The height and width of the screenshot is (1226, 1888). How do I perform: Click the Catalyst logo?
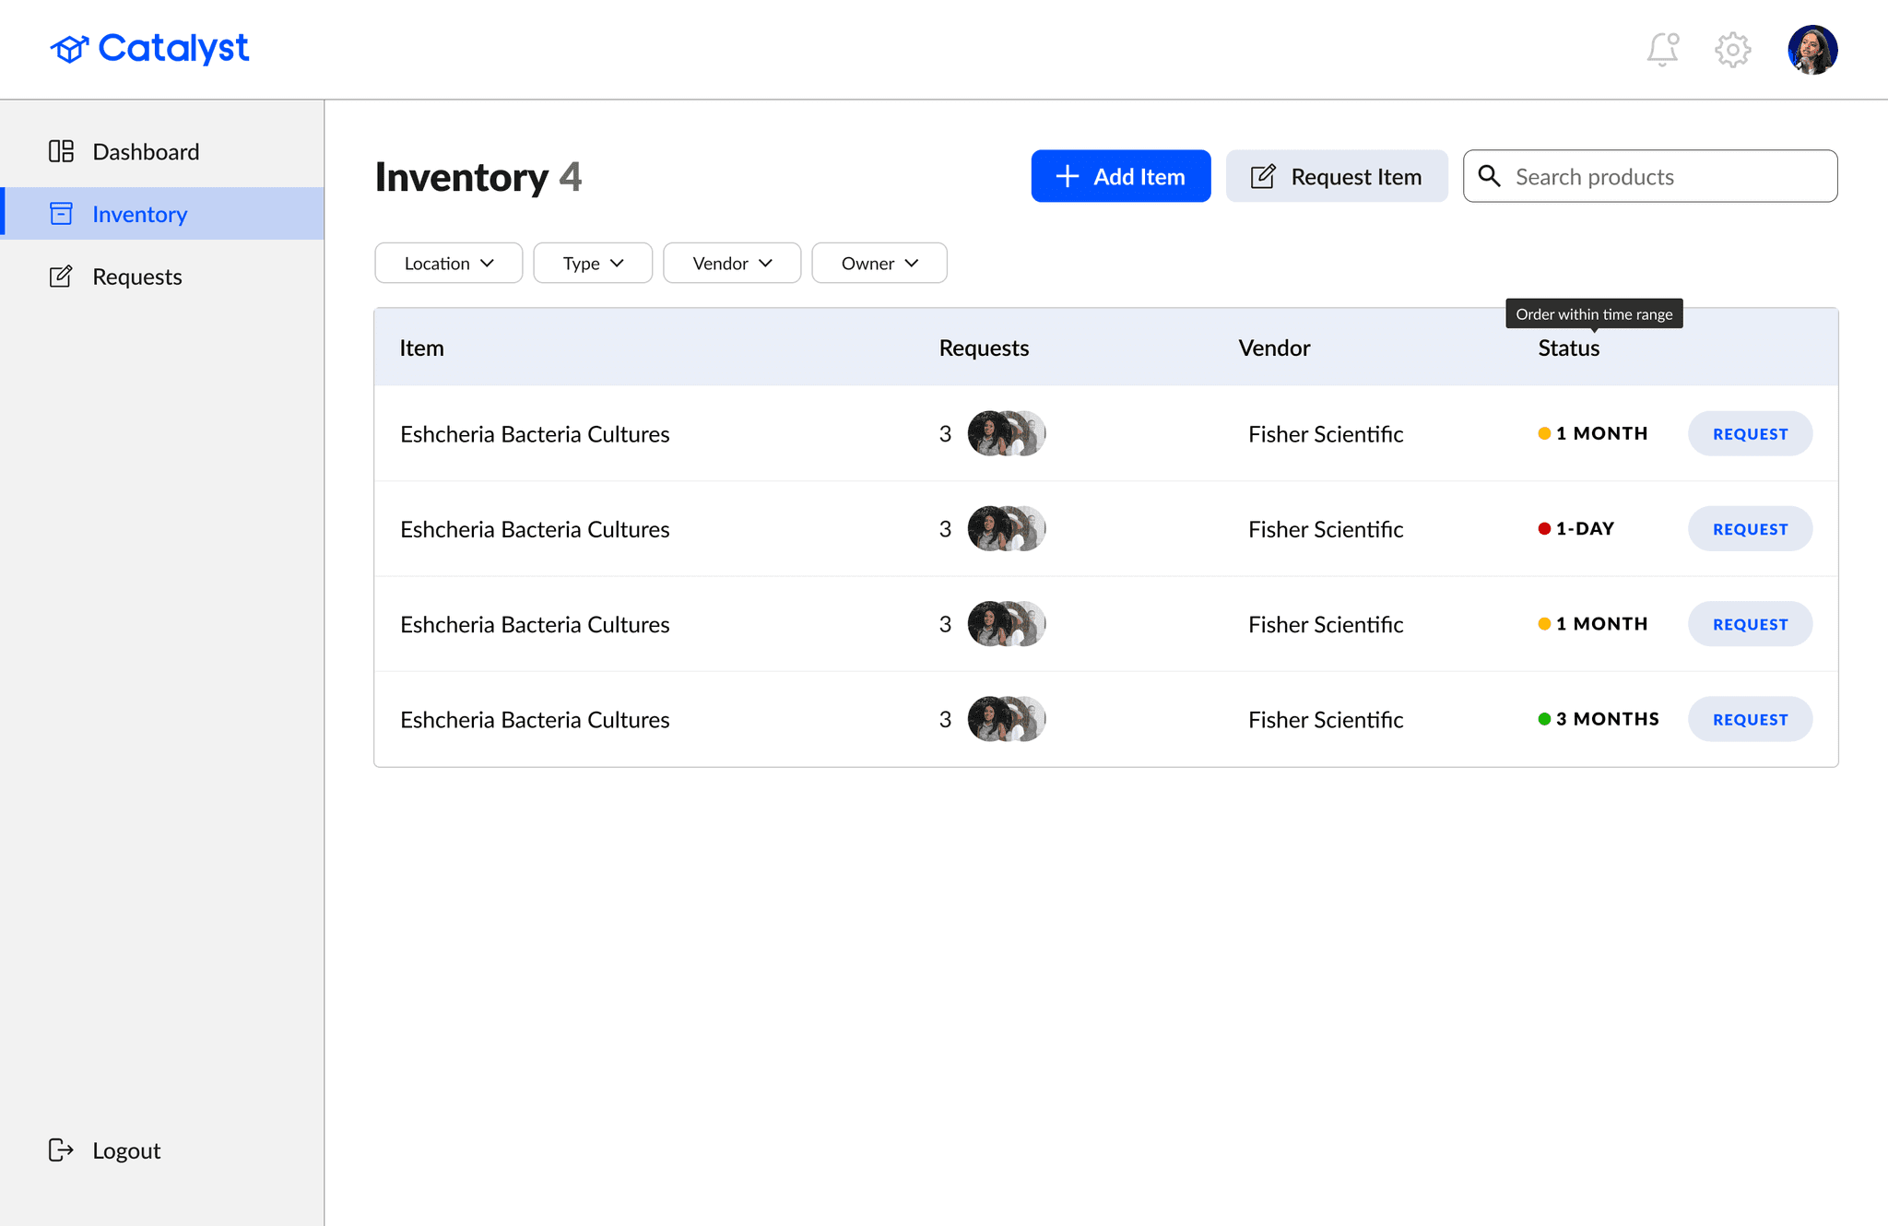[x=149, y=48]
